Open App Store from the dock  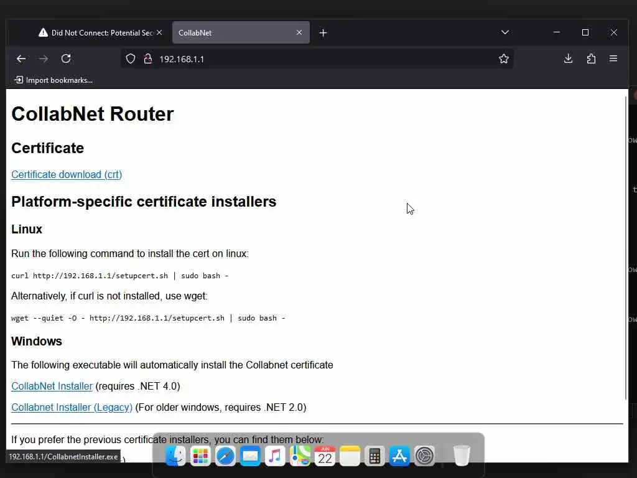(399, 456)
